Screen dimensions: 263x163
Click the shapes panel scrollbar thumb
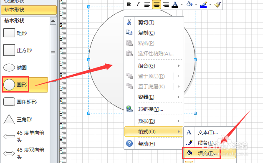pyautogui.click(x=53, y=53)
